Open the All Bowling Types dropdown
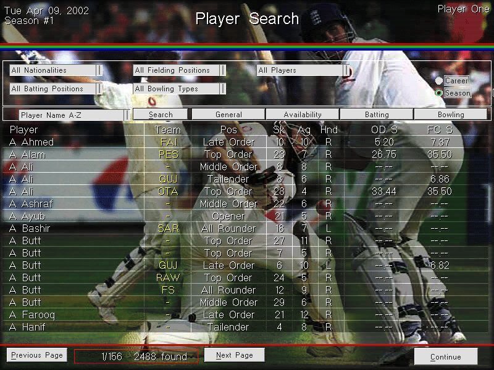This screenshot has height=370, width=494. 179,89
